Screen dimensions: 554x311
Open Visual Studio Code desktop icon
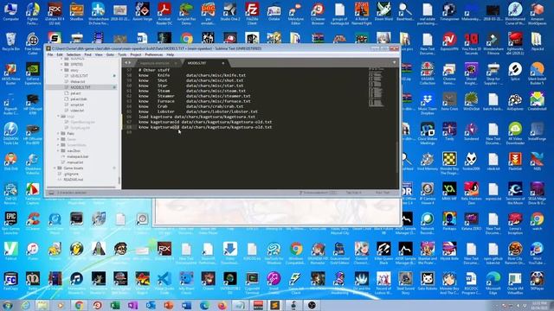(164, 282)
